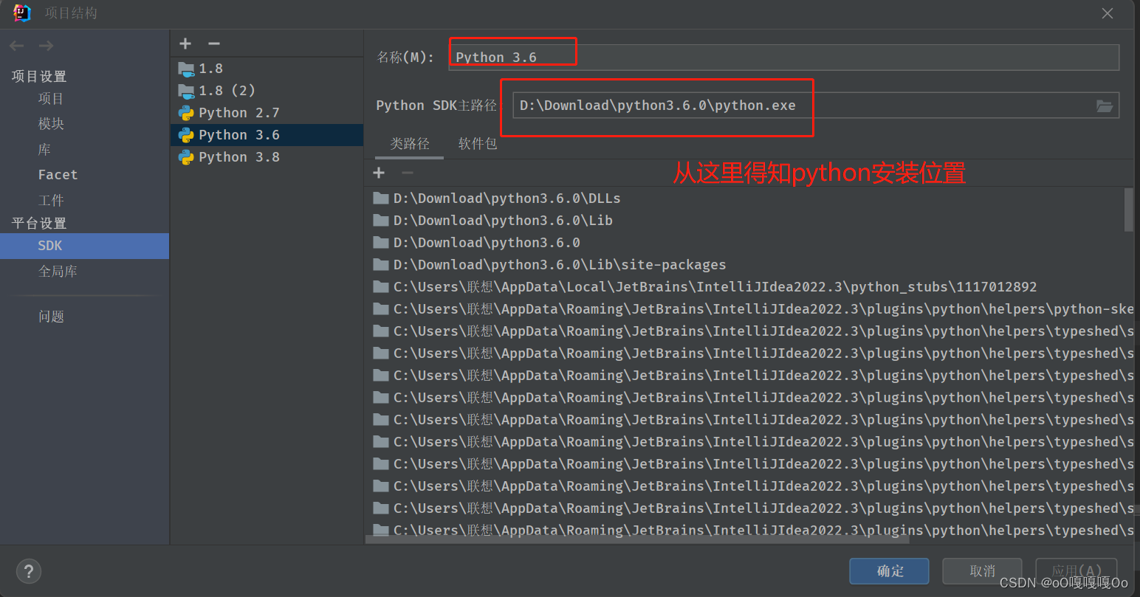
Task: Select python_stubs\1117012892 path row
Action: [x=744, y=287]
